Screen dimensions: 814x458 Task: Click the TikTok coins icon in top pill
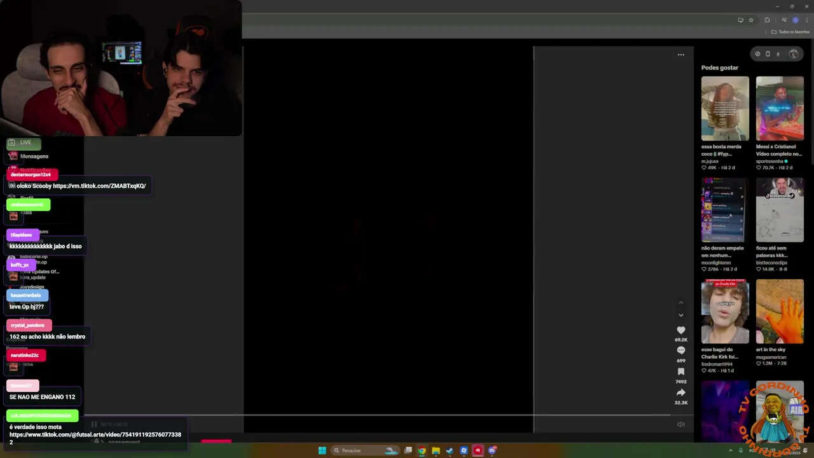coord(757,54)
